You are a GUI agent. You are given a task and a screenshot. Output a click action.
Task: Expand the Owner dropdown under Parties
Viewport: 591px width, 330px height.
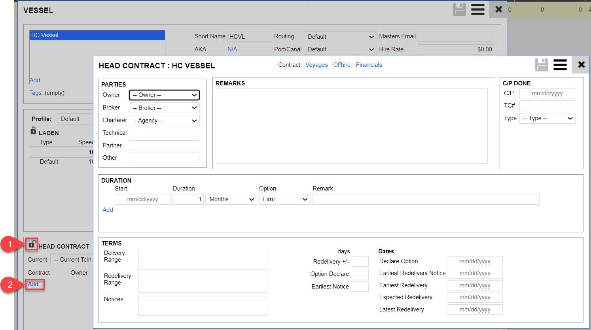[x=164, y=95]
